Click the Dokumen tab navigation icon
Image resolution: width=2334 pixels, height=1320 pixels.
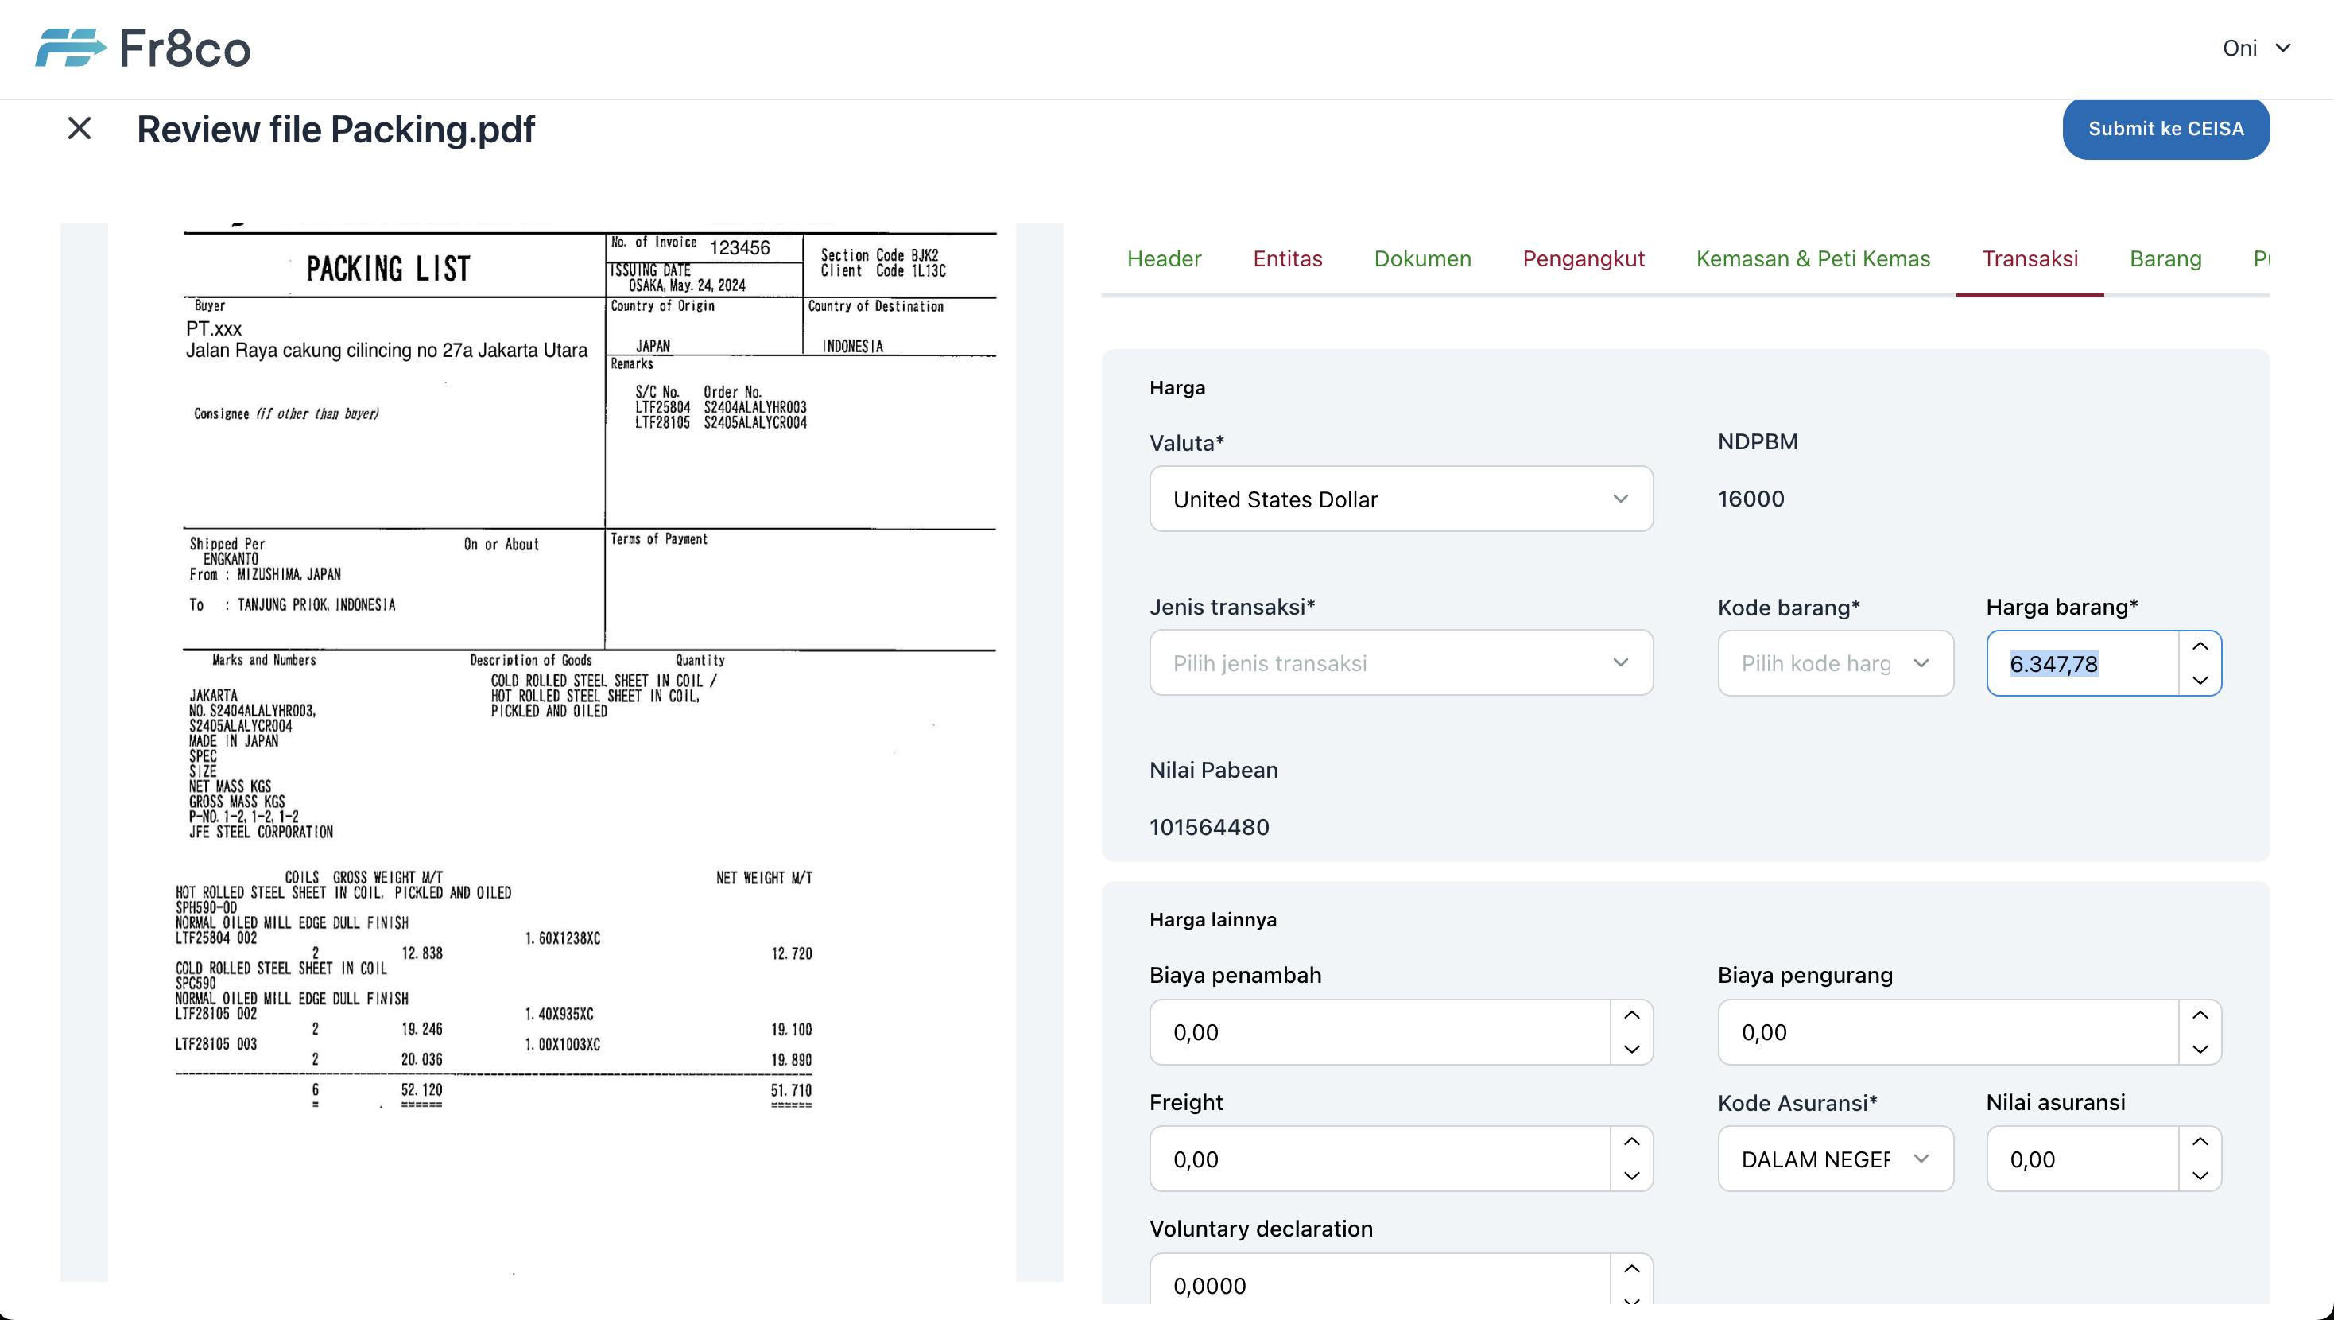tap(1422, 258)
